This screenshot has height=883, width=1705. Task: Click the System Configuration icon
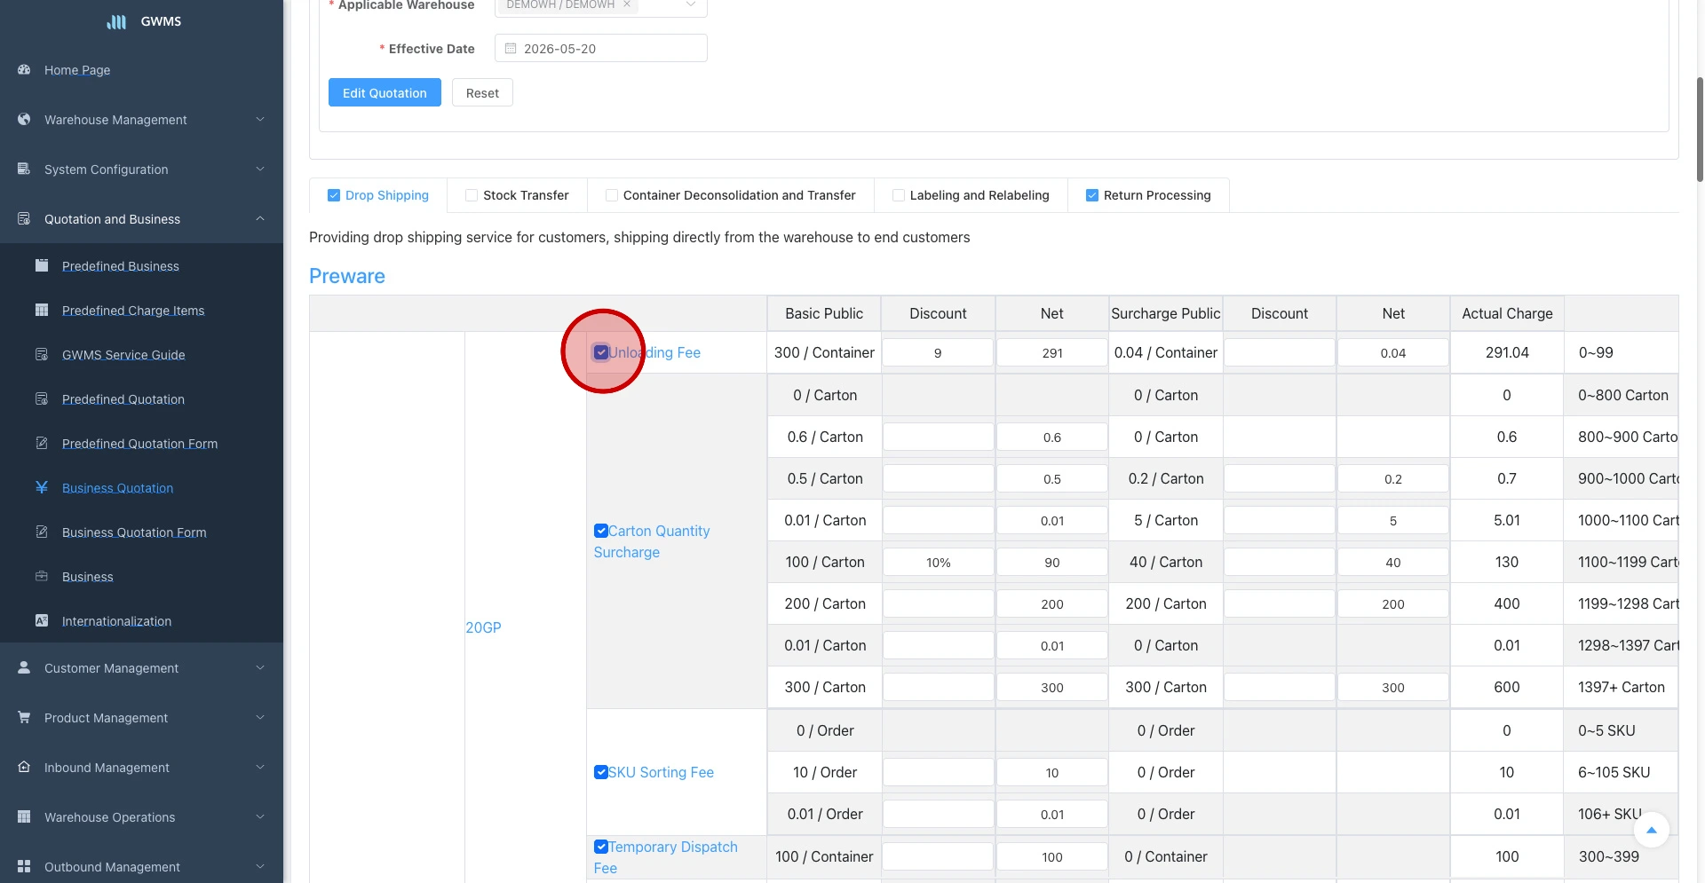[x=24, y=169]
